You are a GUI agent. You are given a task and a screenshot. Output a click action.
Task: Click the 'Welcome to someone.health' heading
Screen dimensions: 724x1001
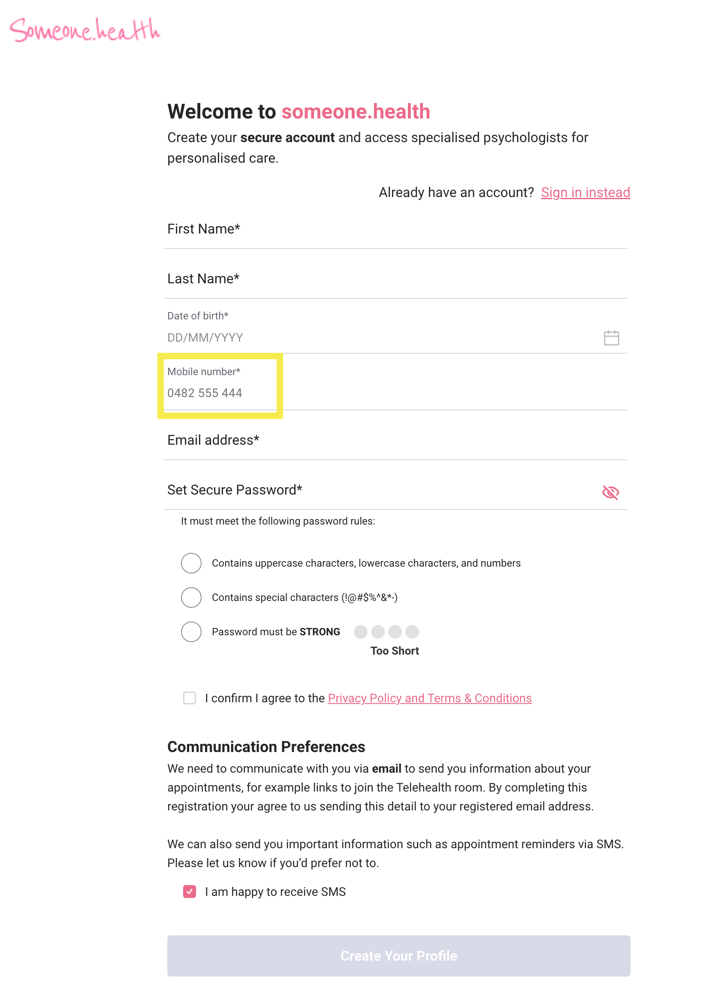tap(299, 112)
